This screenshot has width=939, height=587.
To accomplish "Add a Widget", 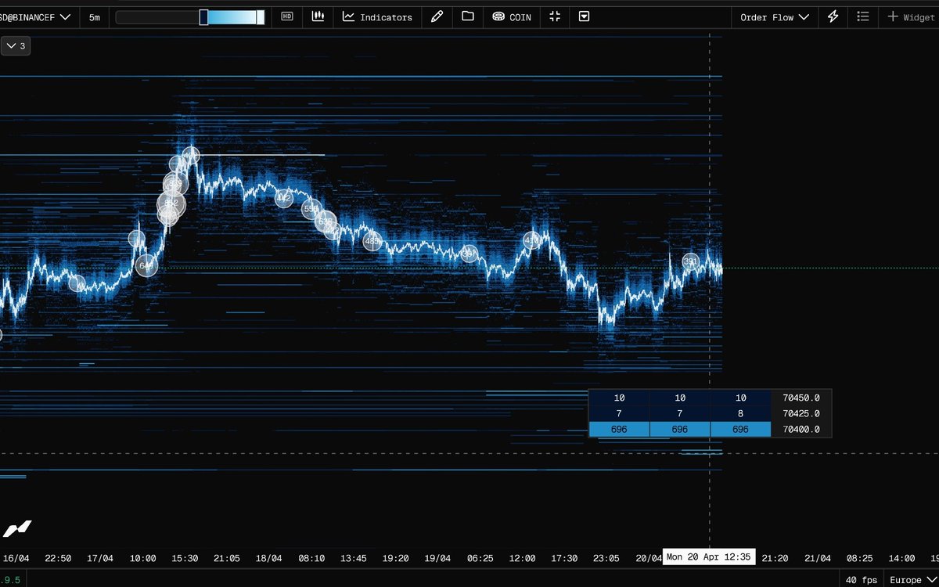I will point(911,16).
